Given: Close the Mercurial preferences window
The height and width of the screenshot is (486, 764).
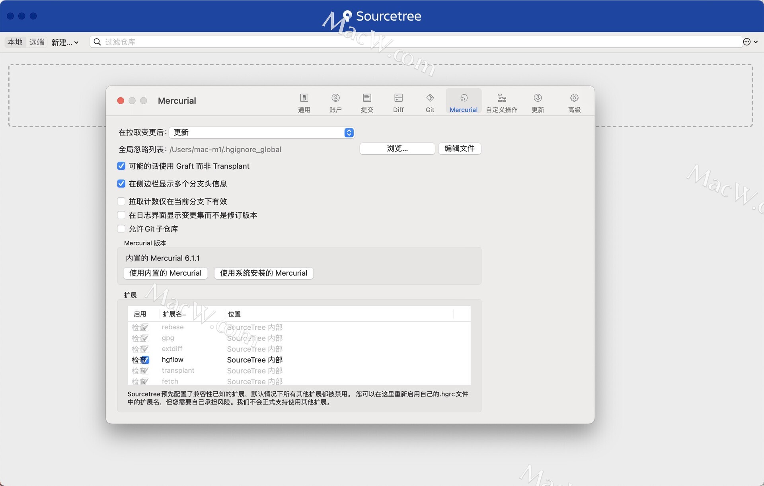Looking at the screenshot, I should coord(121,101).
